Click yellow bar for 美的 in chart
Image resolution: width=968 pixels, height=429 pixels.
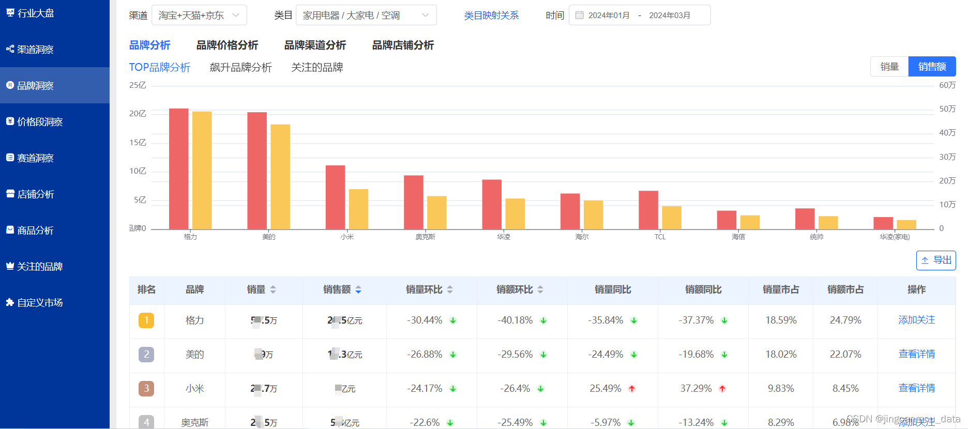280,177
